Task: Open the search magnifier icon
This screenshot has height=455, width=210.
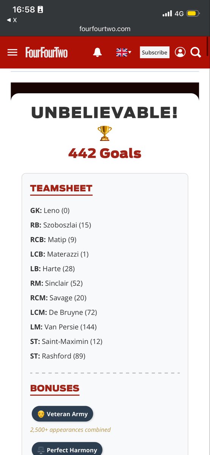Action: (196, 52)
